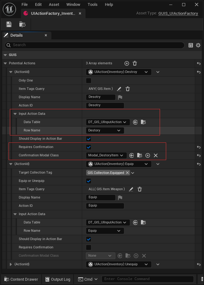Open the Window menu
This screenshot has height=285, width=204.
[x=73, y=5]
